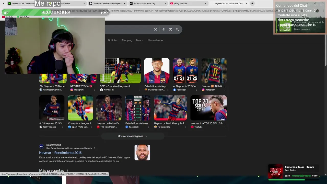The image size is (327, 184).
Task: Open the Neymar in 2015/16 comparison thumbnail
Action: click(185, 71)
